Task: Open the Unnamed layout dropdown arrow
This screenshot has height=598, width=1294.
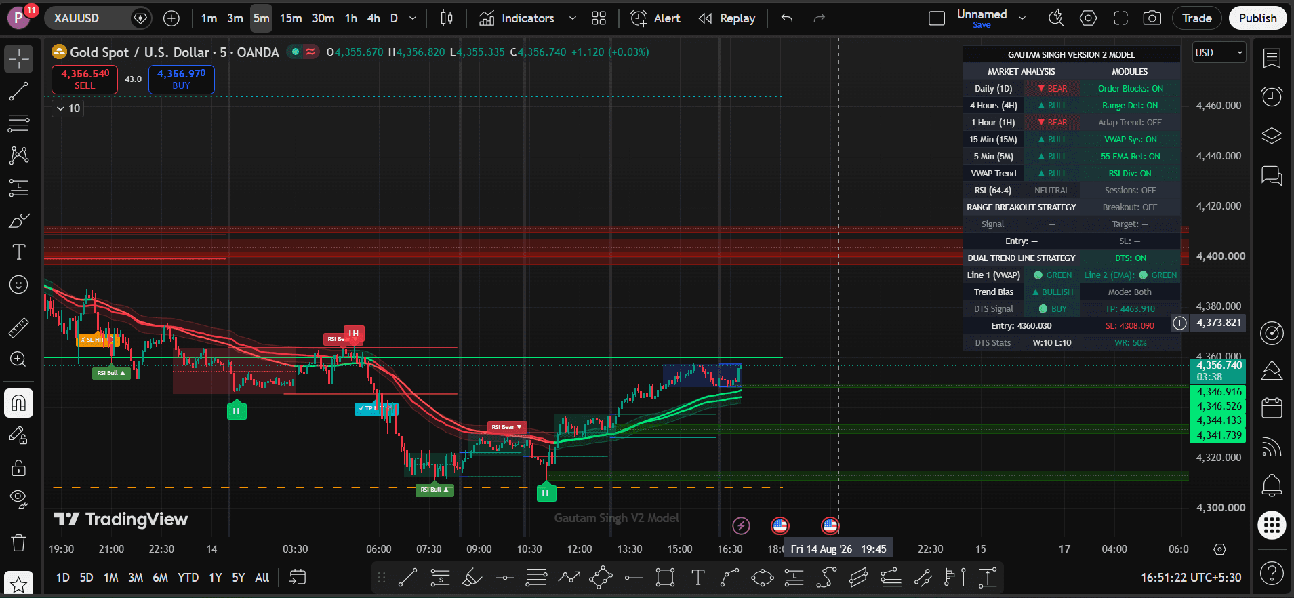Action: [1022, 18]
